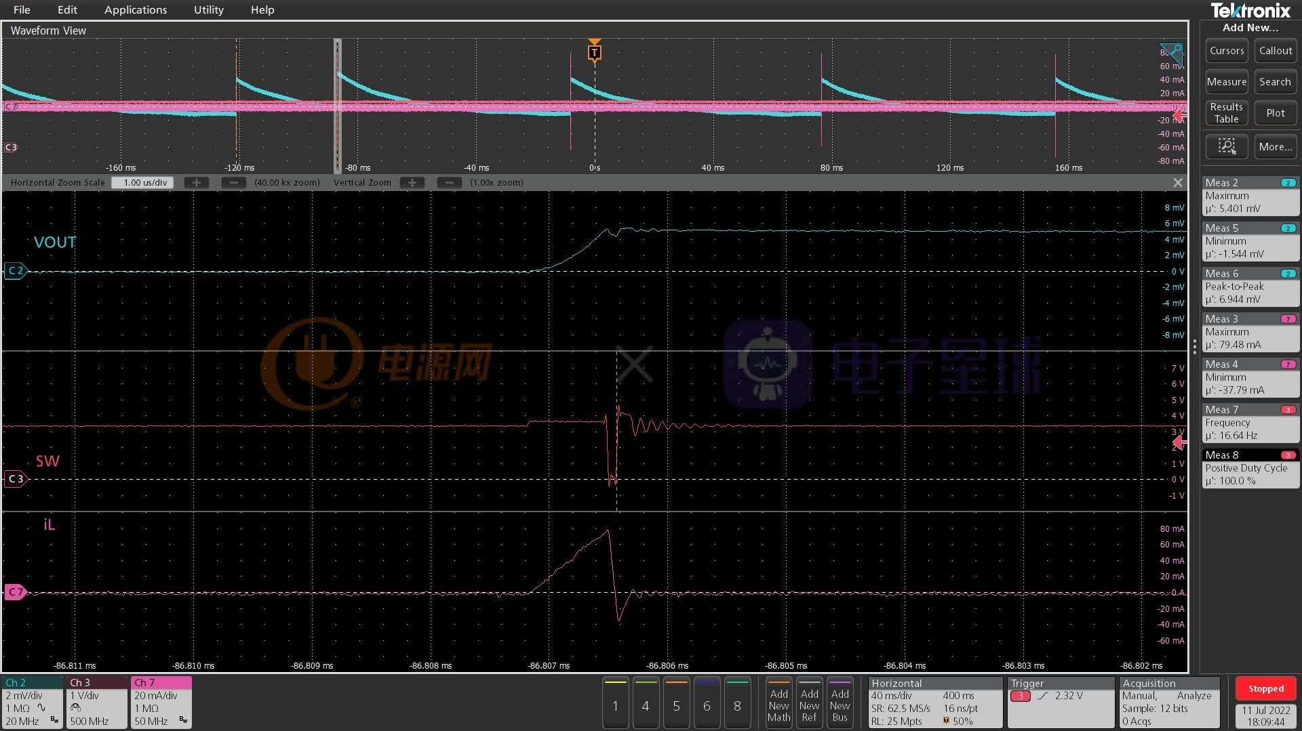Open the zoom magnifier icon in side panel
The height and width of the screenshot is (731, 1302).
click(1226, 146)
